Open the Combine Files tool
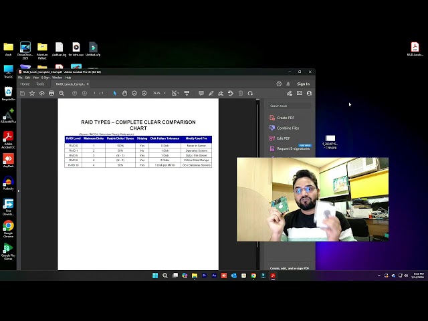The image size is (428, 321). 284,128
